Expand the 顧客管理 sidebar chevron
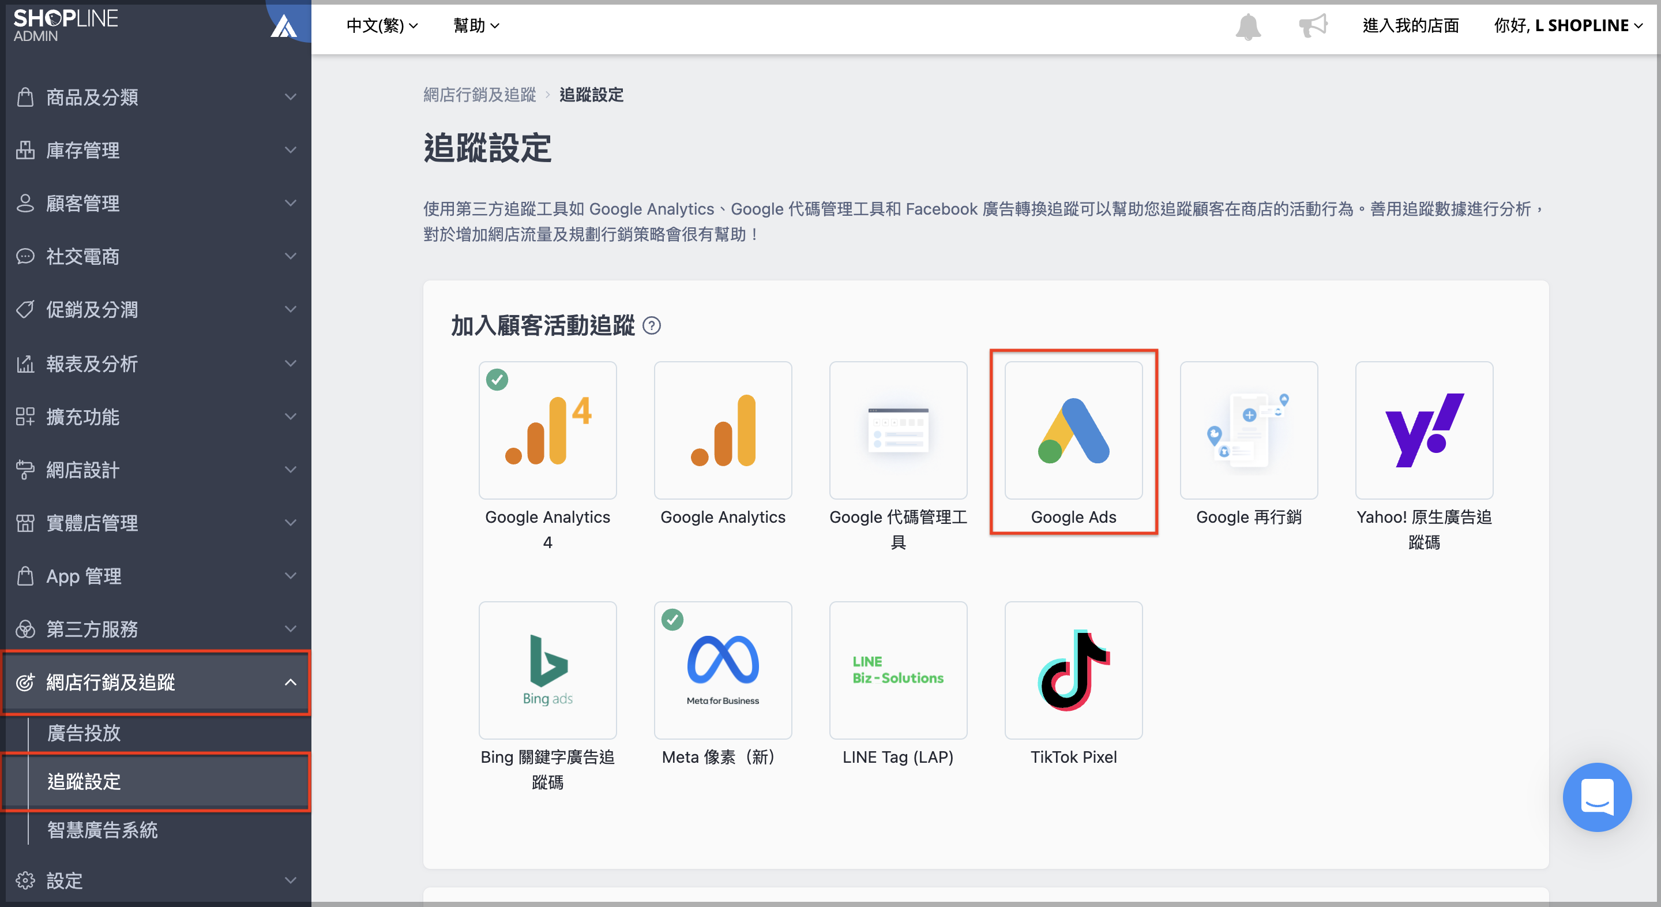The width and height of the screenshot is (1661, 907). (291, 203)
